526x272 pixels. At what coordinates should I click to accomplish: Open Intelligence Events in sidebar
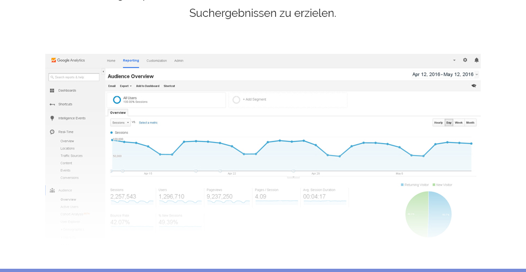(72, 118)
